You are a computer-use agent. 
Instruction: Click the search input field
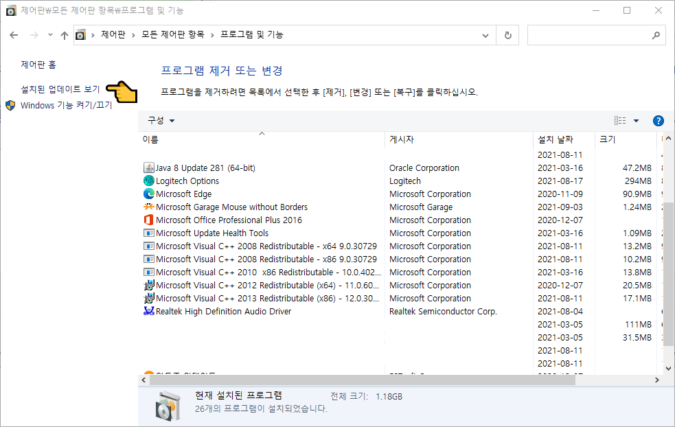tap(597, 35)
